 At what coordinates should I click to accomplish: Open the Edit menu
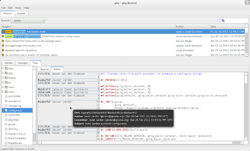pos(10,8)
